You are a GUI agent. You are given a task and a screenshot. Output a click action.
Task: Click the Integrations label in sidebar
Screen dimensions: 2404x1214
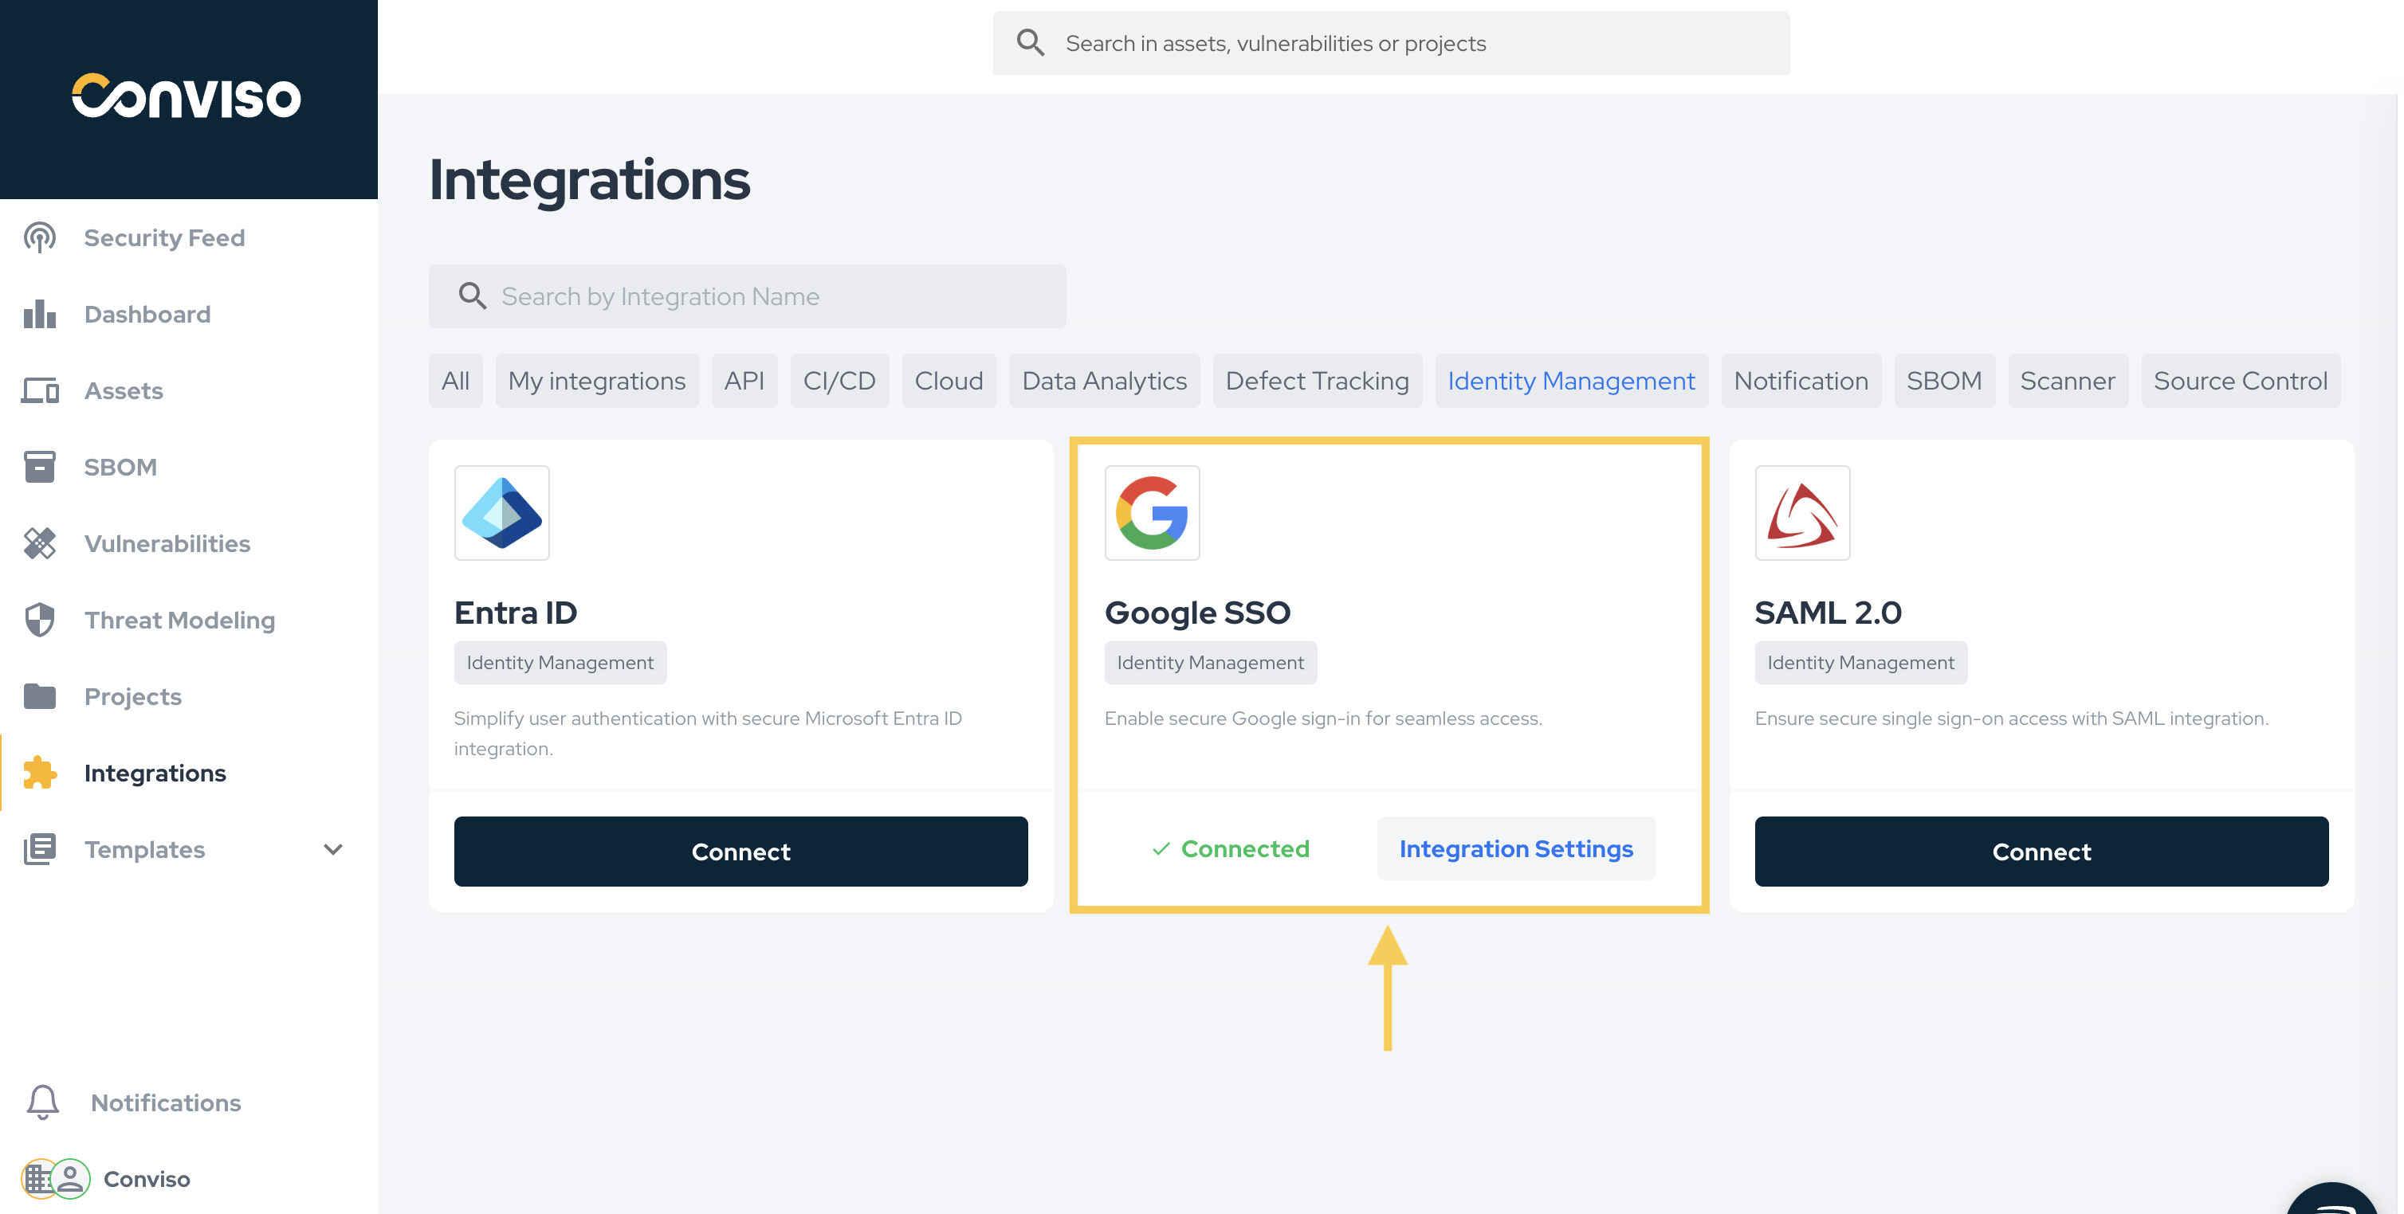coord(155,773)
